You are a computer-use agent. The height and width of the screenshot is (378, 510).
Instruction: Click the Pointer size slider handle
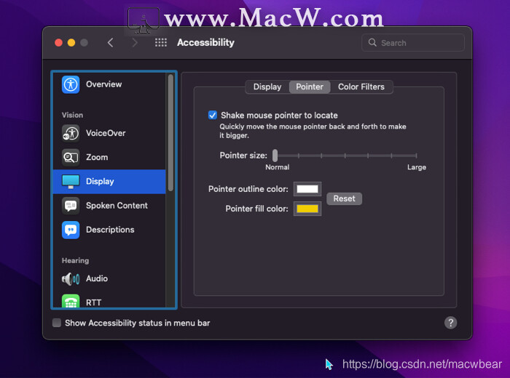click(275, 156)
